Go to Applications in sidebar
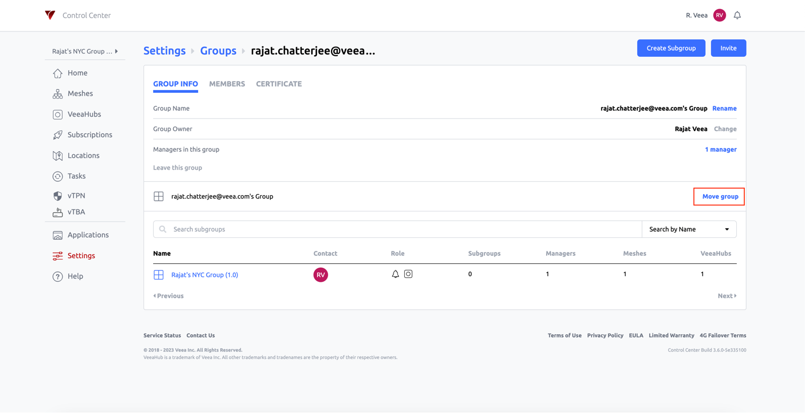The image size is (805, 414). pos(88,235)
